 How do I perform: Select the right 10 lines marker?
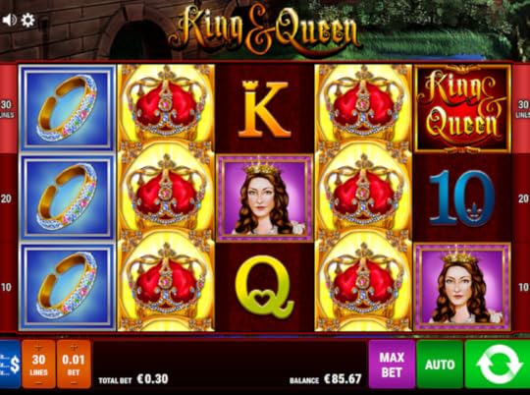coord(523,287)
